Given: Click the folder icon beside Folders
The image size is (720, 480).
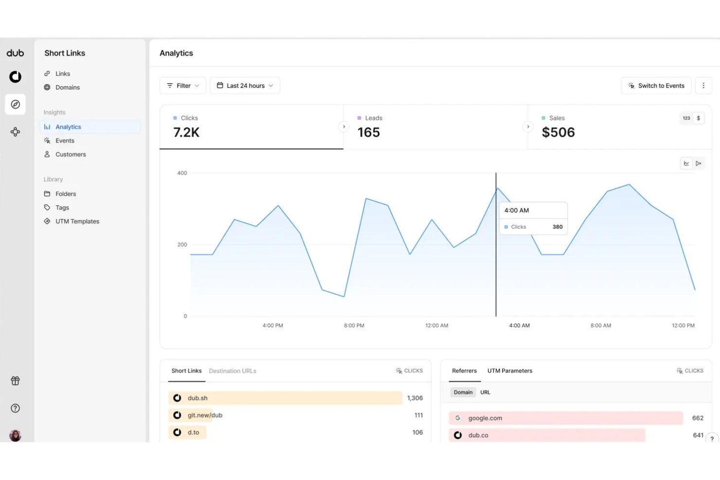Looking at the screenshot, I should tap(47, 194).
